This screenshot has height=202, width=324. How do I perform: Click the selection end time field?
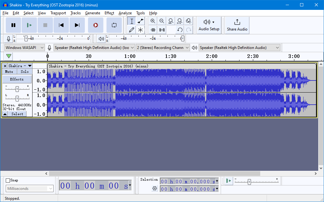pos(188,189)
